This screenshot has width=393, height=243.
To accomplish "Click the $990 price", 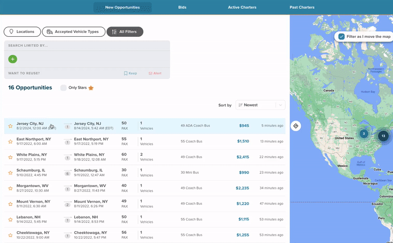I will coord(244,173).
